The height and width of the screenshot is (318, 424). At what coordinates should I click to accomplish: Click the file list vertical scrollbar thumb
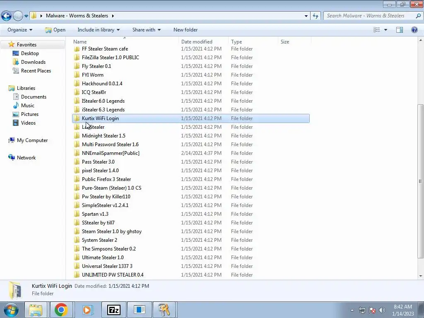click(421, 181)
